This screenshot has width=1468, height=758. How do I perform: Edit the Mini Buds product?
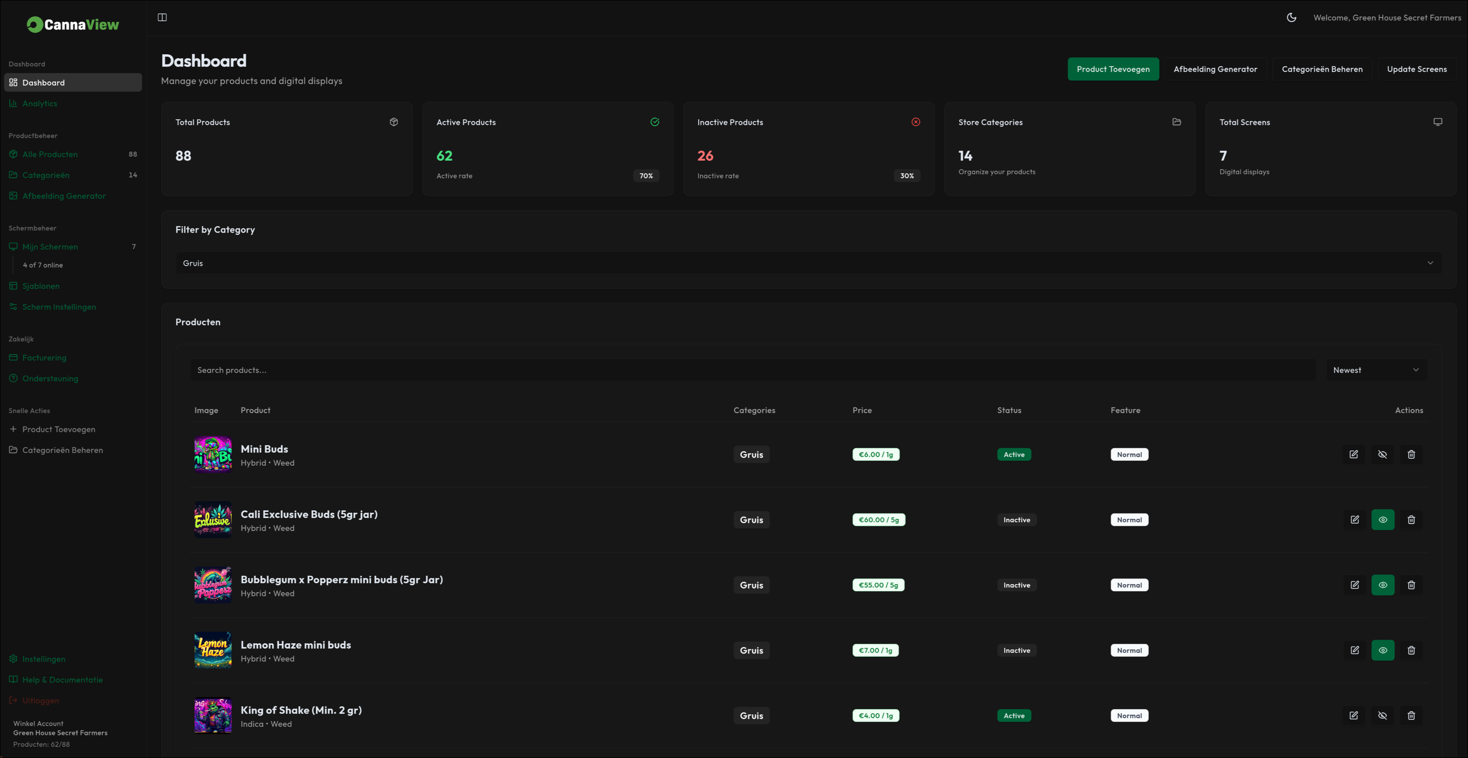1353,454
